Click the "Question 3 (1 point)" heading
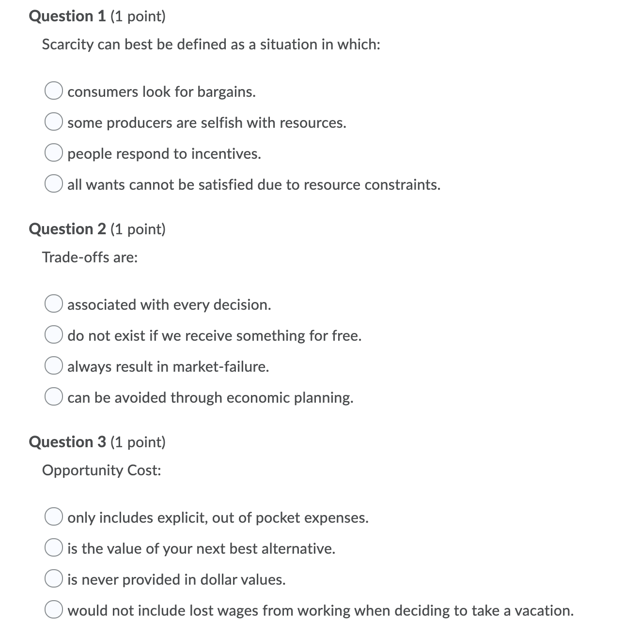 click(x=97, y=441)
